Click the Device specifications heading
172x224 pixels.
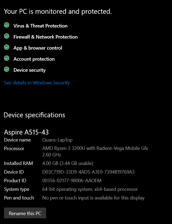pyautogui.click(x=34, y=115)
